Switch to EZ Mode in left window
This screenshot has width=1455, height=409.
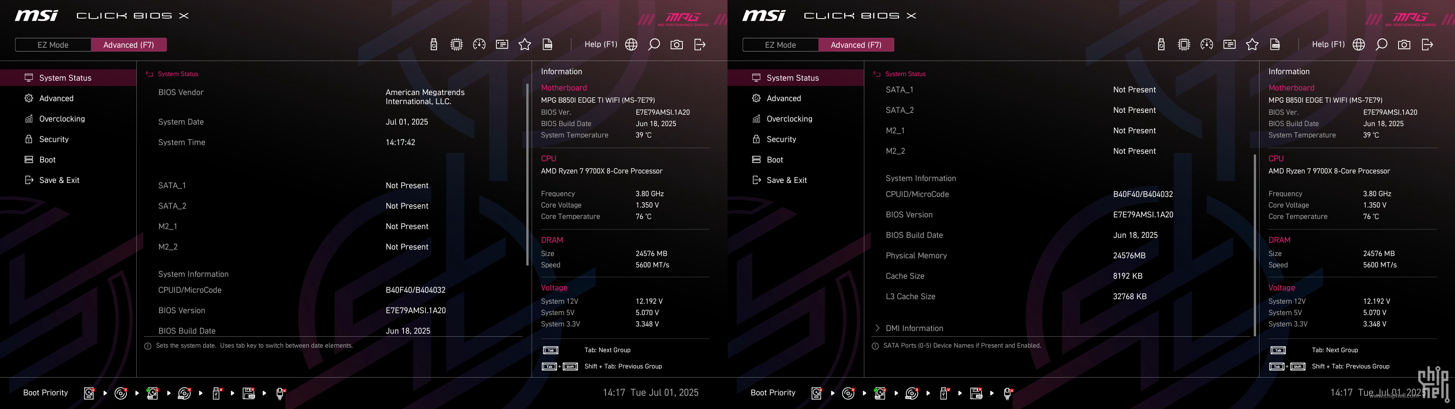(53, 45)
